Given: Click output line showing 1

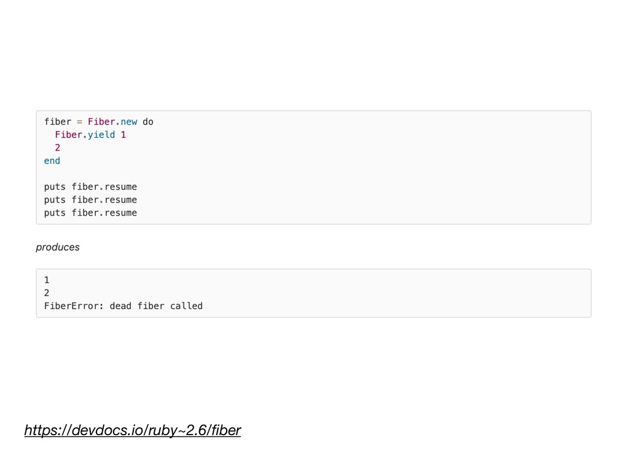Looking at the screenshot, I should pyautogui.click(x=47, y=280).
